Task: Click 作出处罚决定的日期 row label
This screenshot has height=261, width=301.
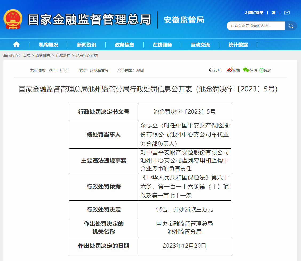Action: (104, 246)
